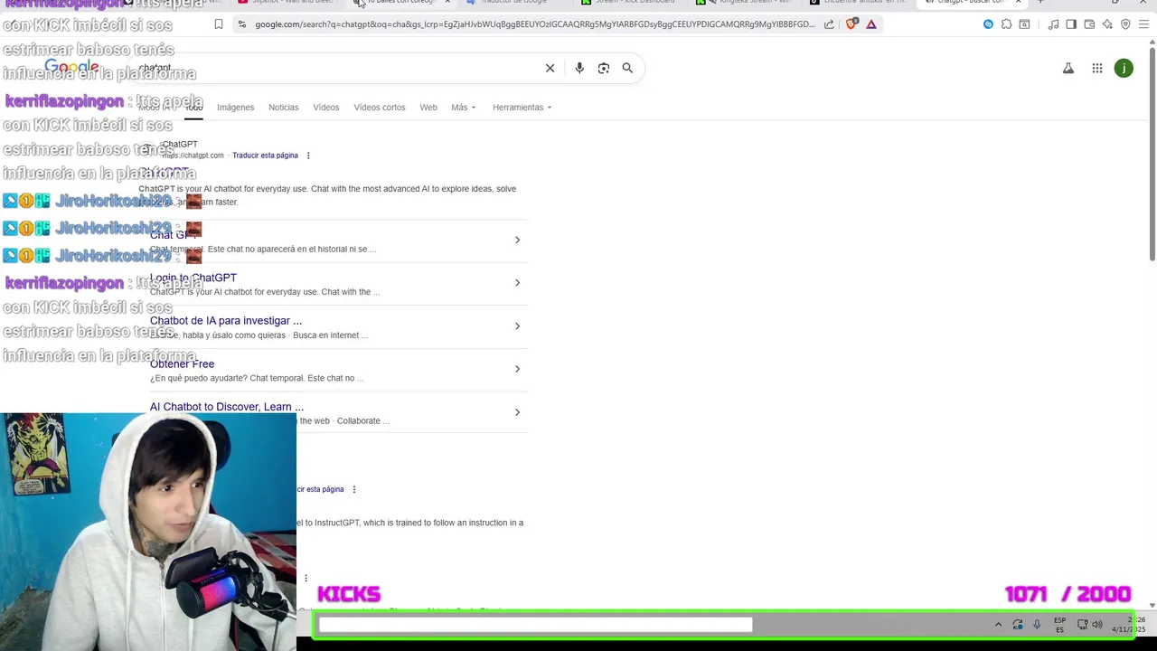Click the address bar URL field
Image resolution: width=1157 pixels, height=651 pixels.
[535, 24]
